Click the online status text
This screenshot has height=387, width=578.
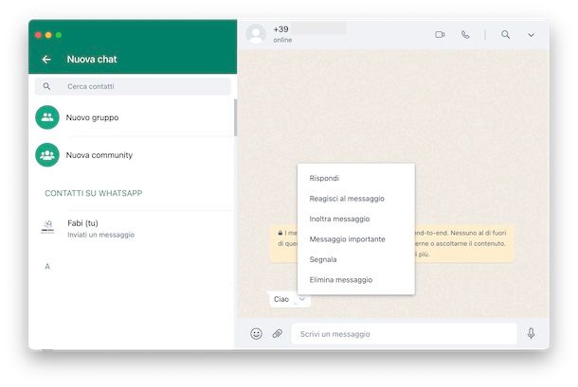pyautogui.click(x=282, y=40)
